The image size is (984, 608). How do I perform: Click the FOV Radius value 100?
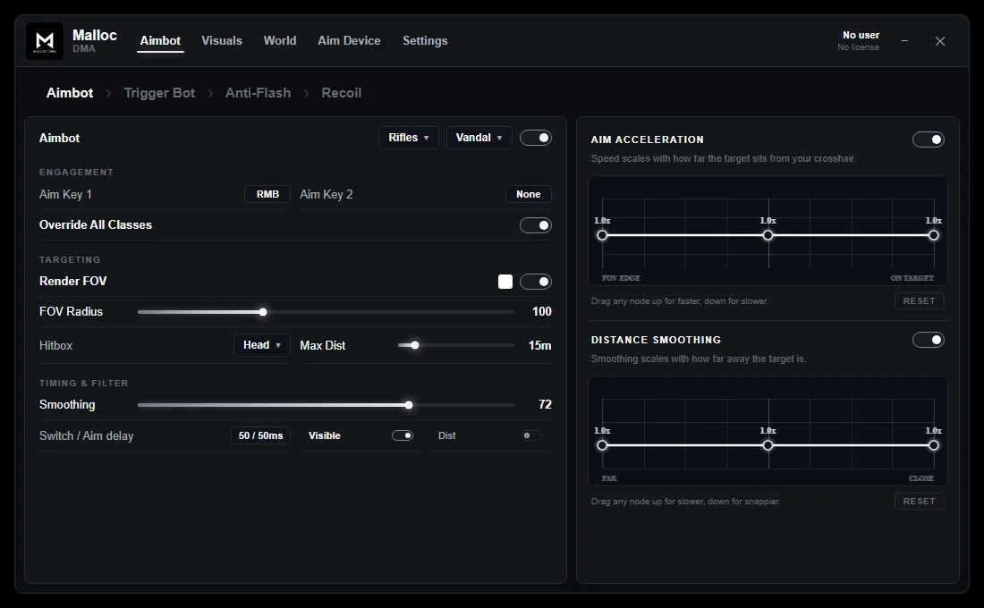click(x=541, y=312)
